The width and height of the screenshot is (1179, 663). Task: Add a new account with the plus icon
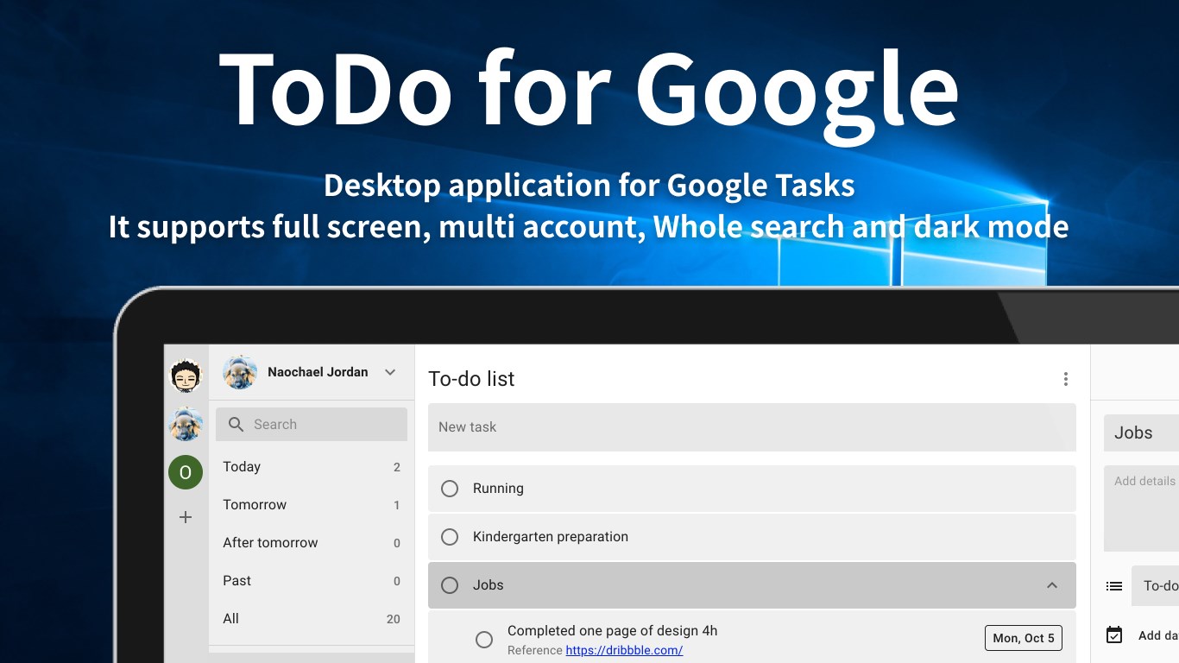[186, 517]
